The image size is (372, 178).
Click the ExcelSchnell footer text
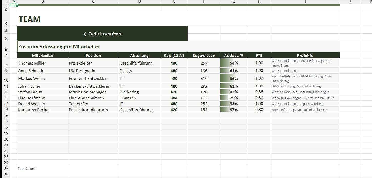(27, 169)
